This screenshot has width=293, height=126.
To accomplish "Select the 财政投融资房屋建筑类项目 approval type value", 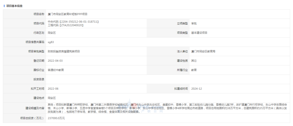I will pyautogui.click(x=64, y=51).
